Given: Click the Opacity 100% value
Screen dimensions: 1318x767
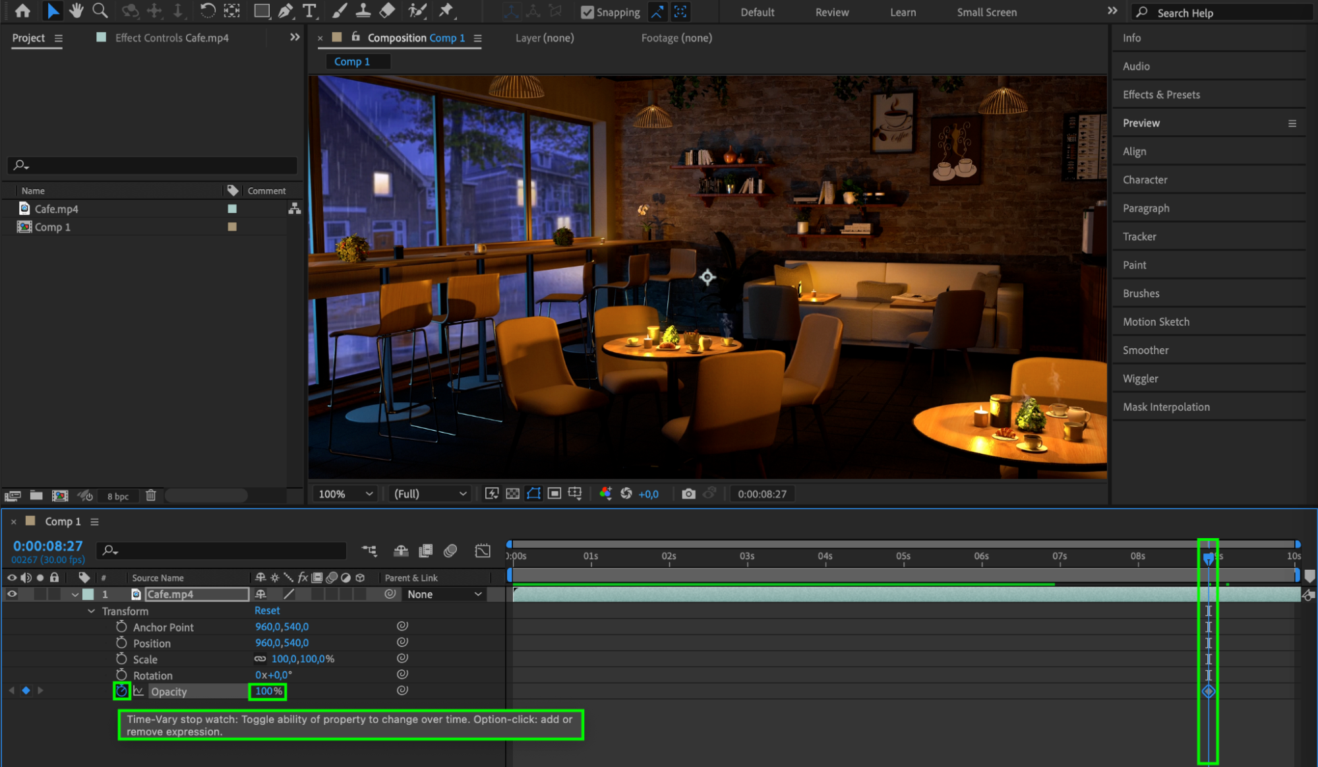Looking at the screenshot, I should (268, 691).
